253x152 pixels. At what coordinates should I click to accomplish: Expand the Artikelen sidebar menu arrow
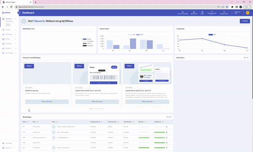click(16, 48)
